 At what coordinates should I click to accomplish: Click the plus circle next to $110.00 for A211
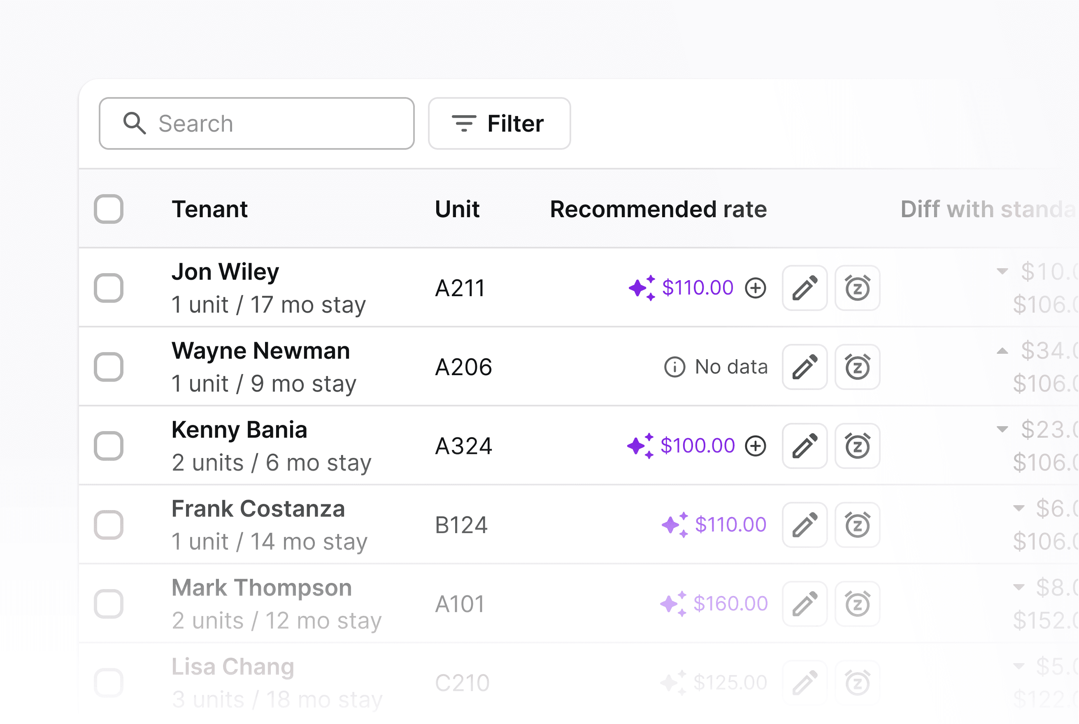tap(756, 288)
